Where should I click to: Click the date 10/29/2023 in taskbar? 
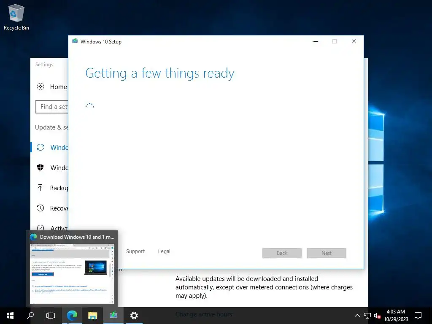396,319
